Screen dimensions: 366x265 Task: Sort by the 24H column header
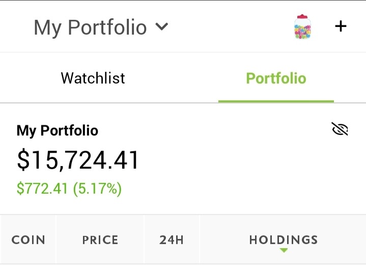tap(172, 240)
